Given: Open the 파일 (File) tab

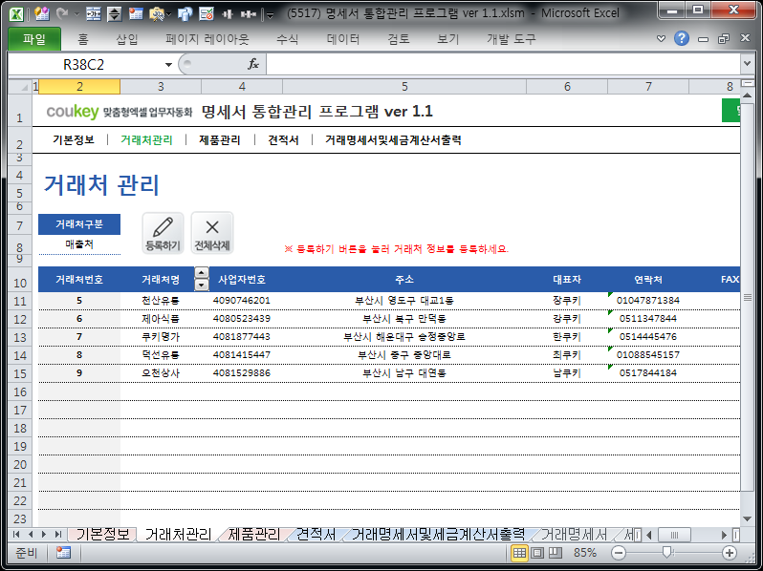Looking at the screenshot, I should coord(34,39).
